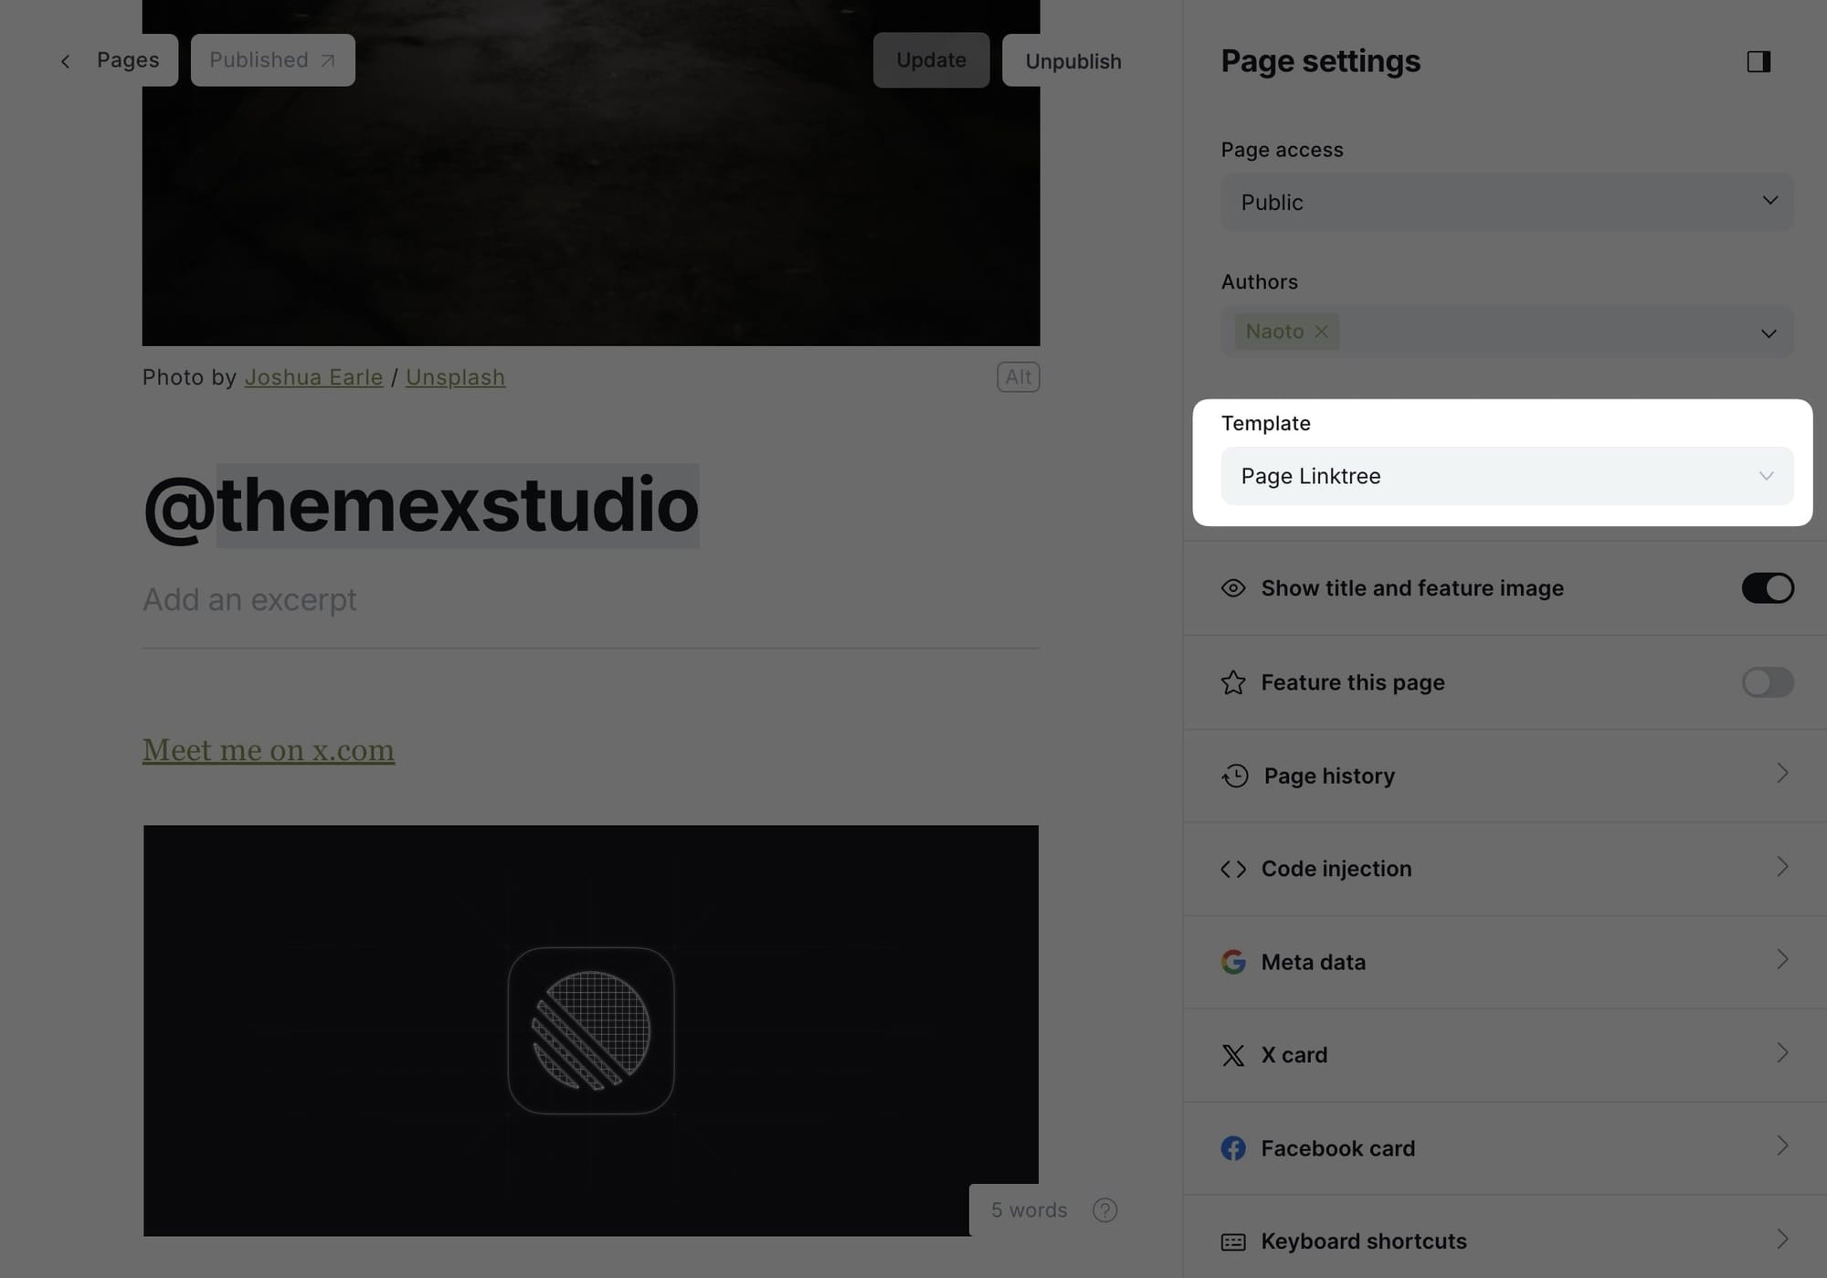Click chevron on Page history row
Viewport: 1827px width, 1278px height.
tap(1782, 774)
